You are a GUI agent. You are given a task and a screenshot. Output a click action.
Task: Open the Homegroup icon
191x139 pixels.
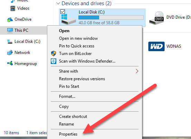coord(10,63)
